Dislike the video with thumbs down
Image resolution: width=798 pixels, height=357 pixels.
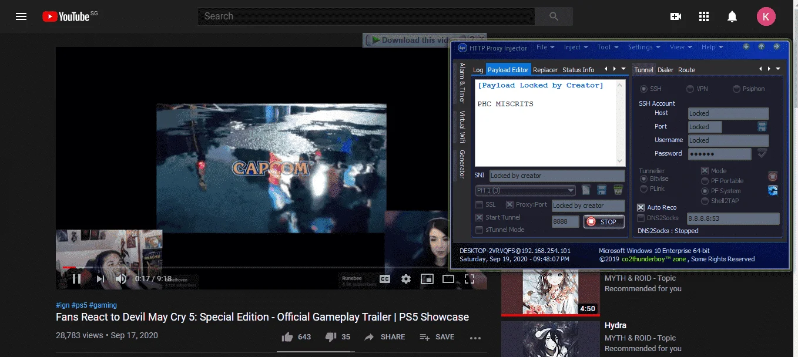point(337,337)
